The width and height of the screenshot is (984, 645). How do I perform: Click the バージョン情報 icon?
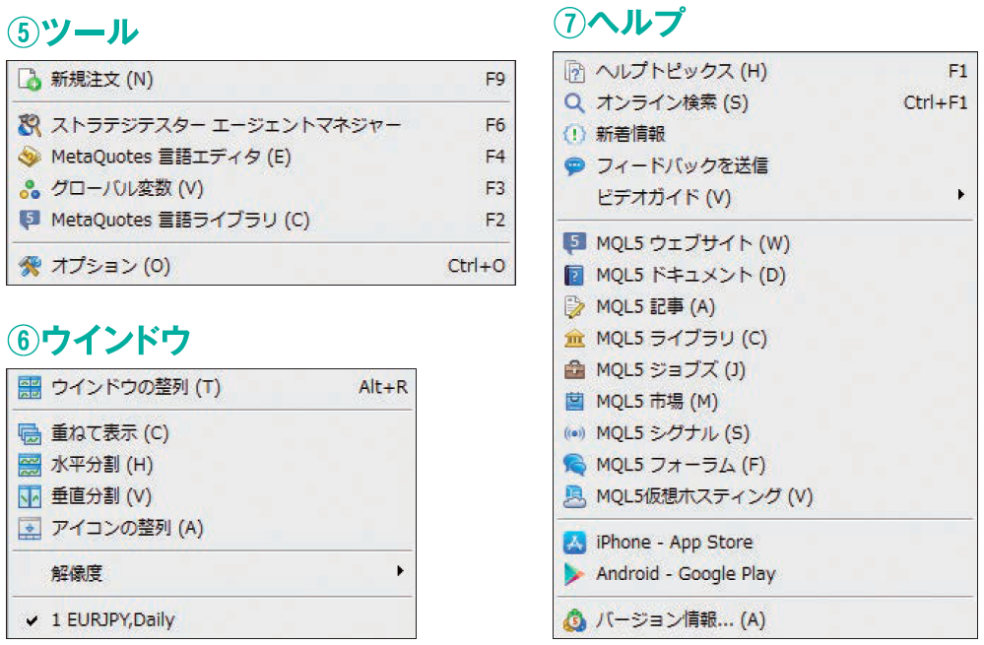pos(574,620)
